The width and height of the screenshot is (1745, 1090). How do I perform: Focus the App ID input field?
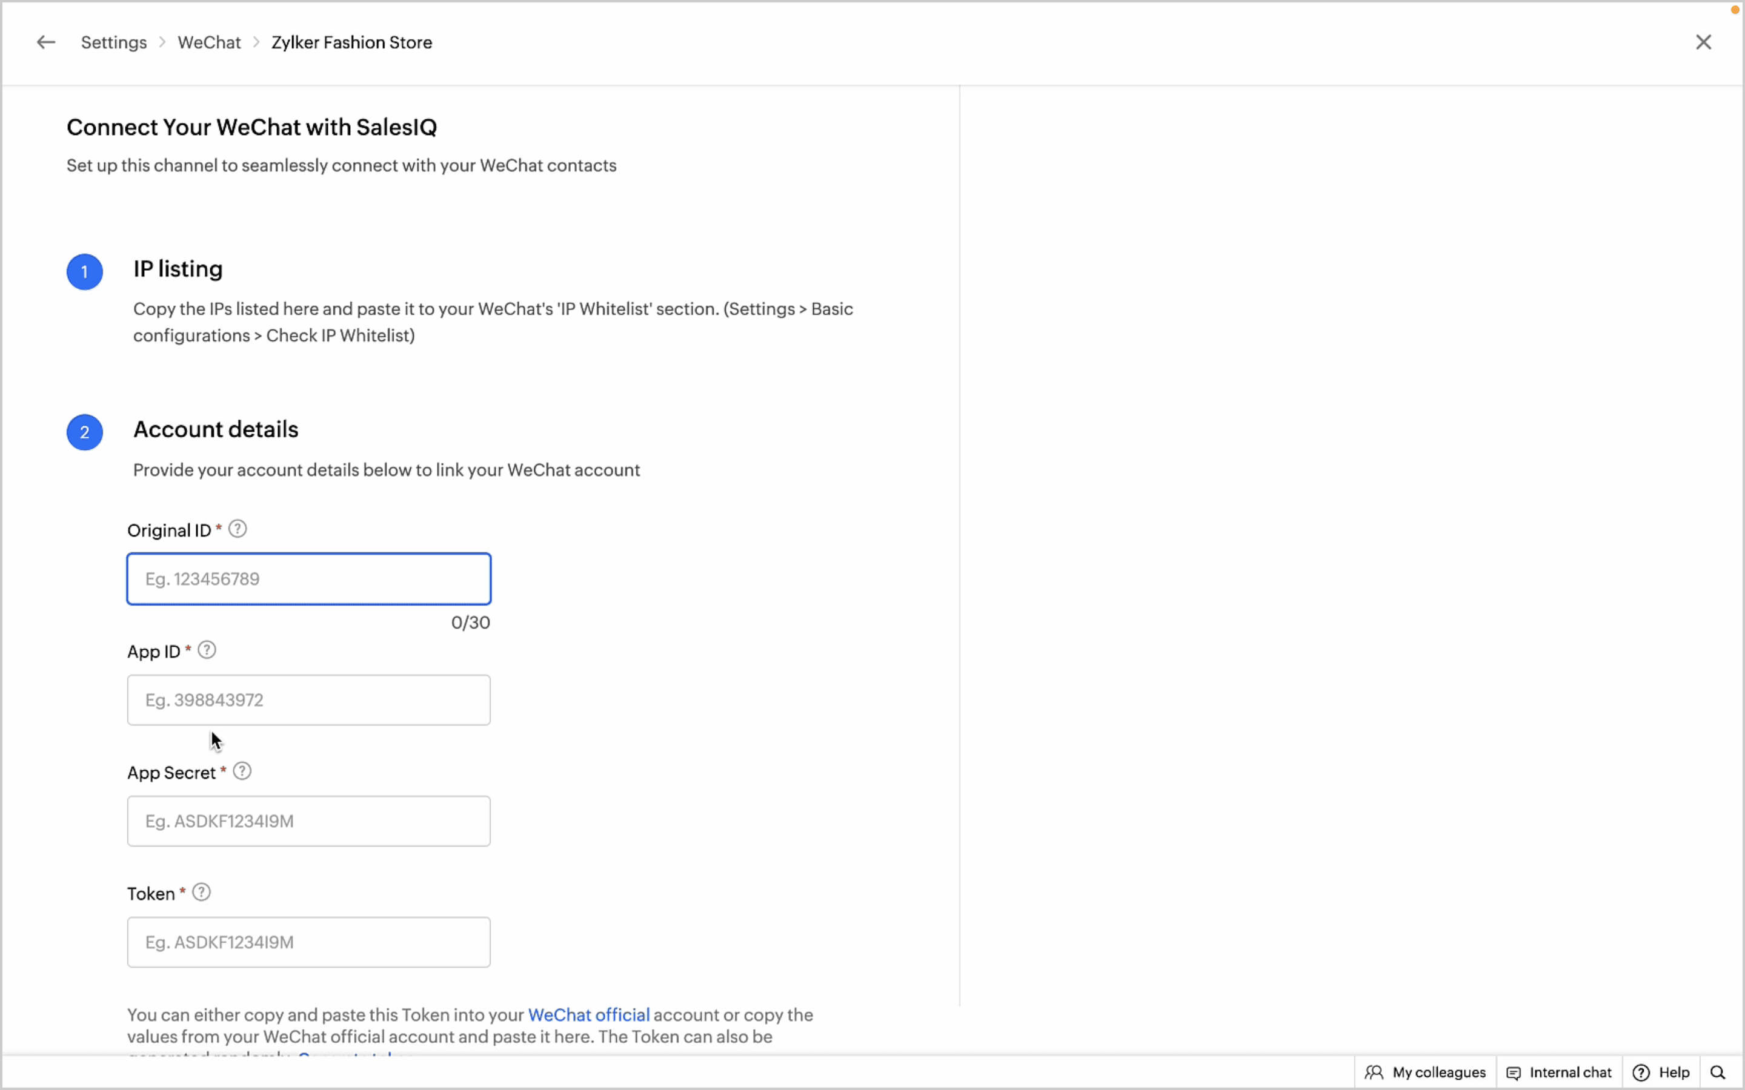coord(308,700)
